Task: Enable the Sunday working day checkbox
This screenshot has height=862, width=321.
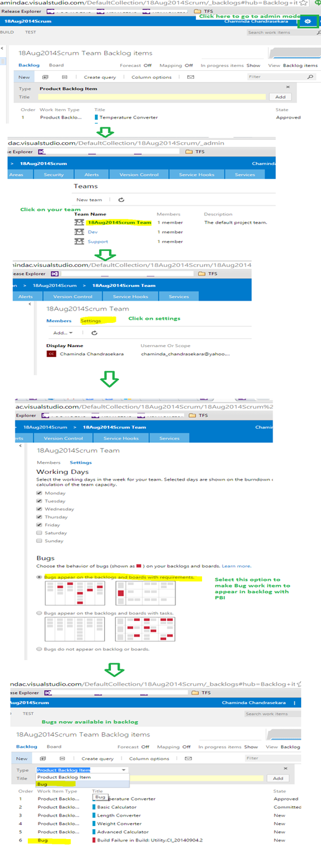Action: [40, 541]
